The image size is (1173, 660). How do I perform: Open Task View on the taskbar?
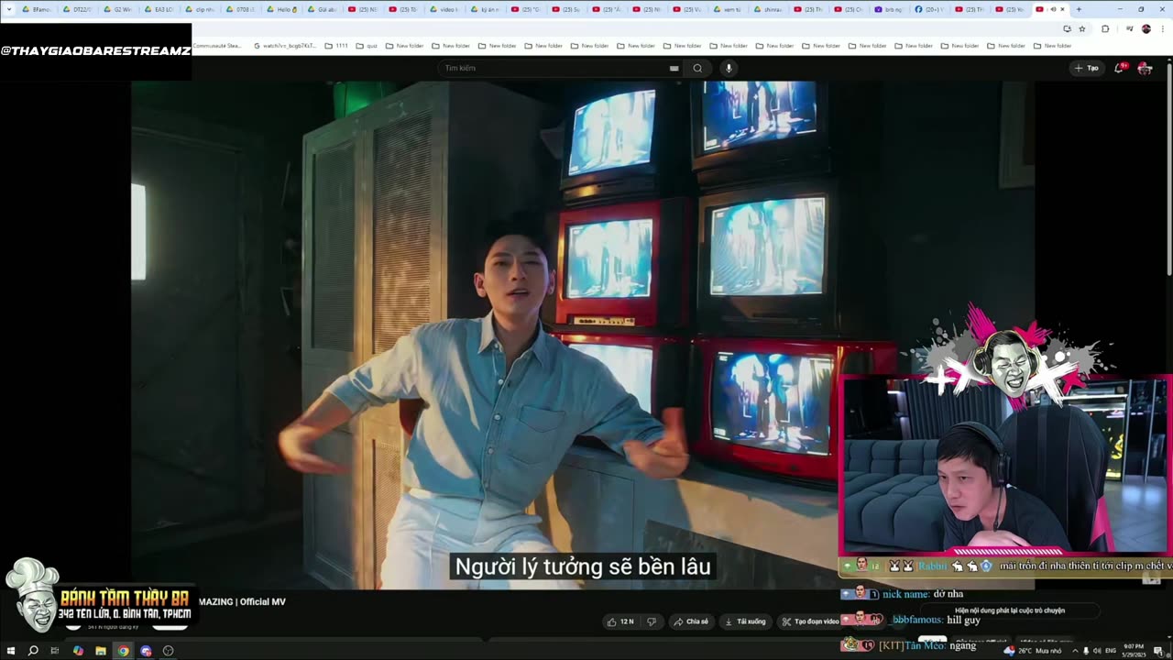55,651
